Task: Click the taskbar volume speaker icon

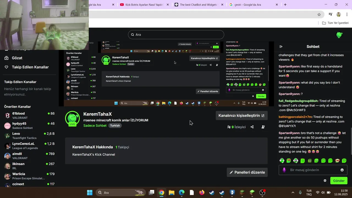Action: pos(323,193)
